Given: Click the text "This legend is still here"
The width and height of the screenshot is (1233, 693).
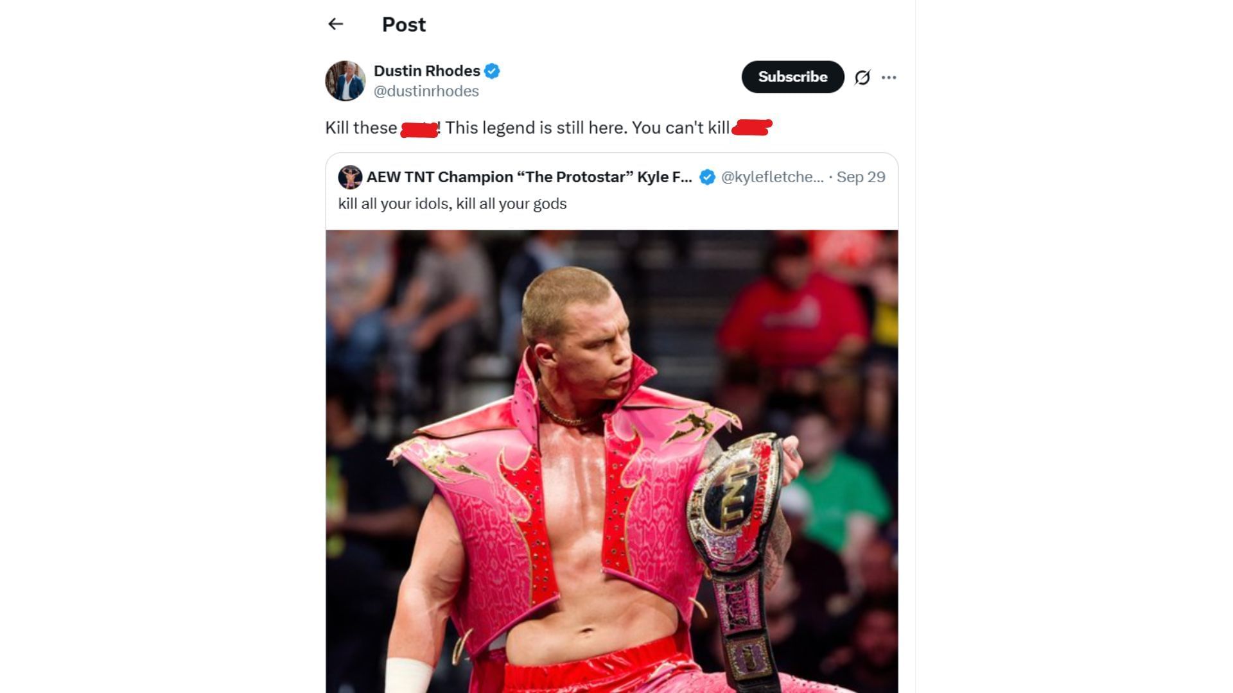Looking at the screenshot, I should (536, 128).
